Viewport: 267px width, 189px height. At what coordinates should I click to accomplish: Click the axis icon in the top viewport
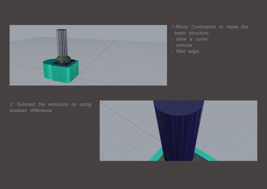click(x=12, y=82)
